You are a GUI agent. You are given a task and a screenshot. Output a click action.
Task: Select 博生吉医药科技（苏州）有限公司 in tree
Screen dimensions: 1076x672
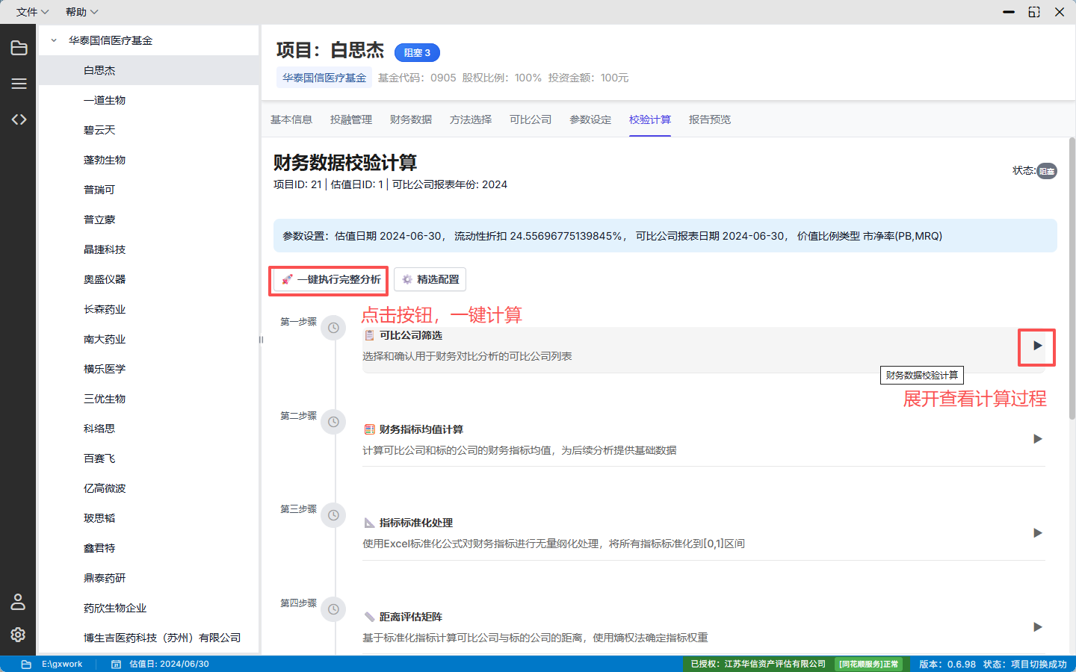tap(148, 638)
